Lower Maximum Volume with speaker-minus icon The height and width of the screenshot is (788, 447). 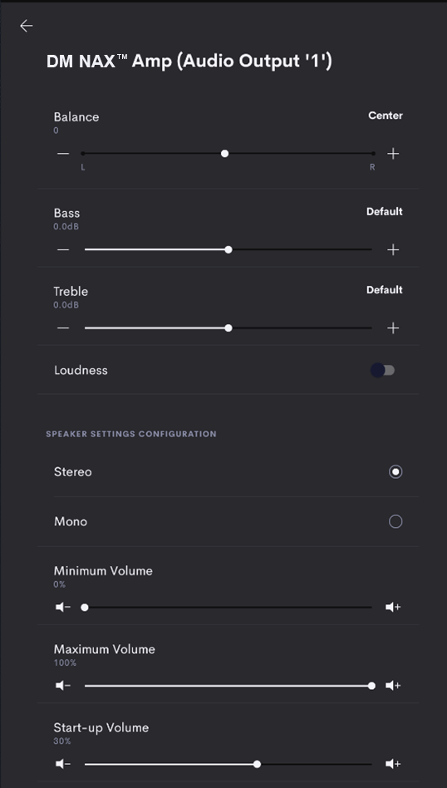(63, 686)
